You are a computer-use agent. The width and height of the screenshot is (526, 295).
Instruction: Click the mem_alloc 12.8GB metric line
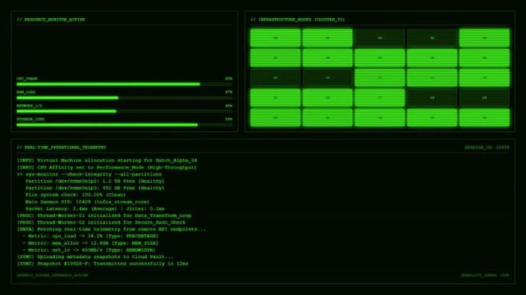click(90, 243)
